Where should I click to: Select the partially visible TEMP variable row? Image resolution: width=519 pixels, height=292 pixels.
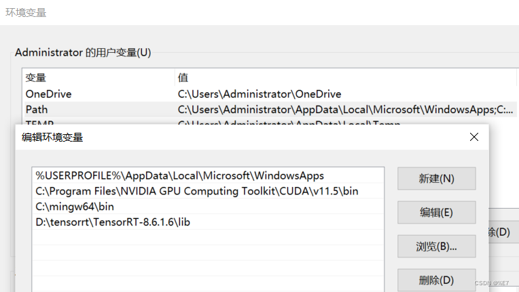coord(270,121)
